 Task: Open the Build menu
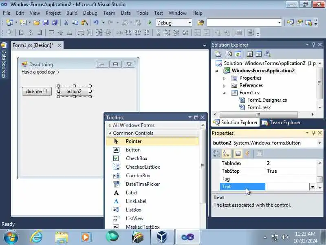(x=72, y=13)
